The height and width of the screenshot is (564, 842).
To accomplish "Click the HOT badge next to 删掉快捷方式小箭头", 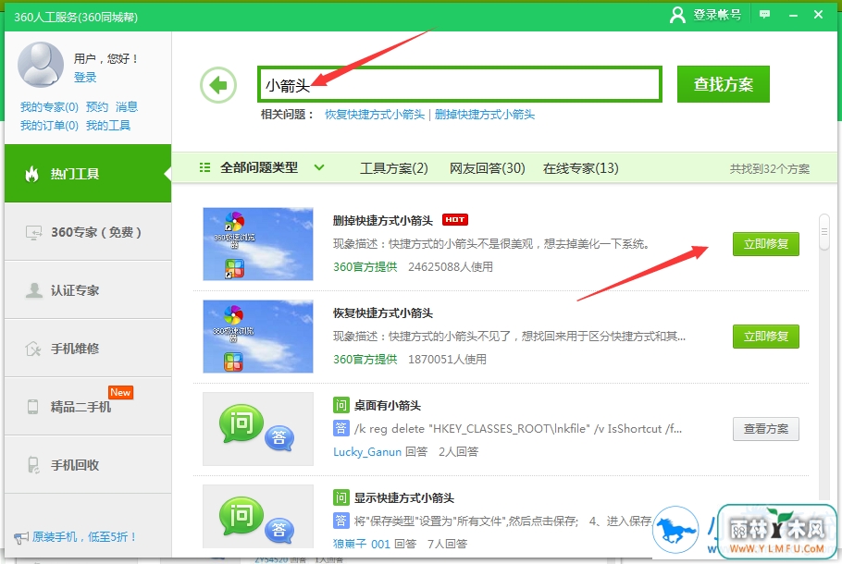I will [x=455, y=219].
